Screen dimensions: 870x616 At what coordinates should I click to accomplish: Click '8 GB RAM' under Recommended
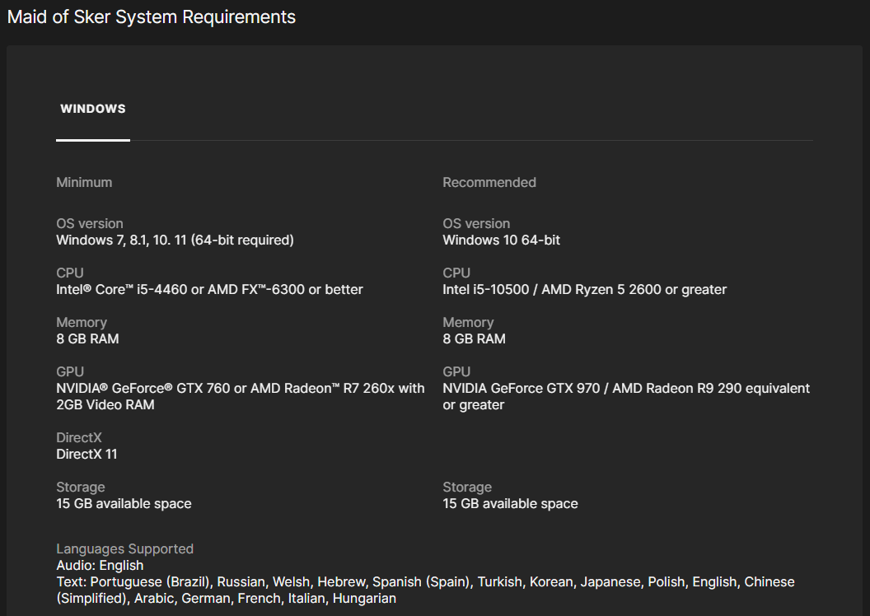click(x=475, y=338)
